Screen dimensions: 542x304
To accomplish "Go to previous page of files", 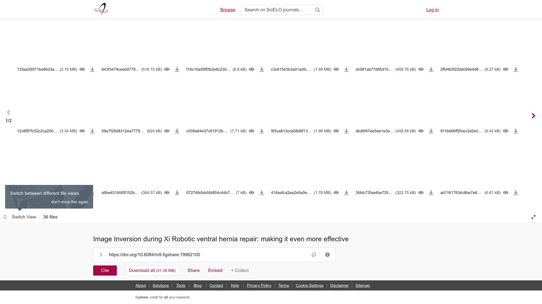I will point(8,112).
